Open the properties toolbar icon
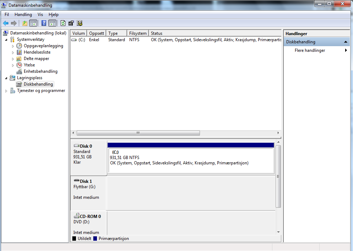353x251 pixels. pos(71,23)
